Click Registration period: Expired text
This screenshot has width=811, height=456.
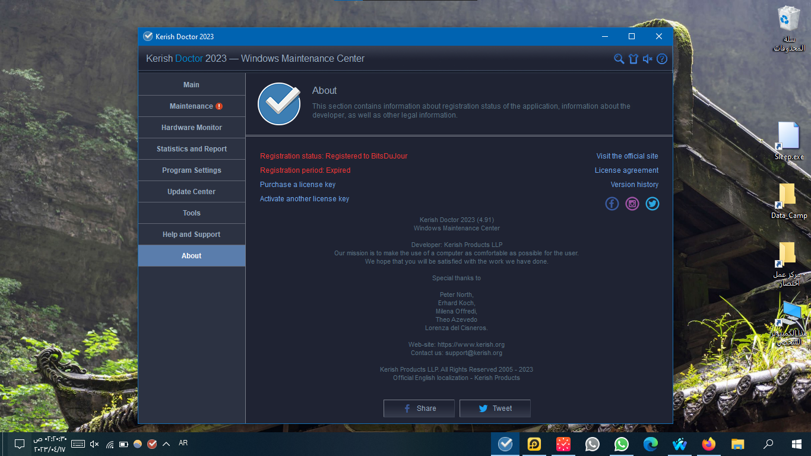(305, 170)
